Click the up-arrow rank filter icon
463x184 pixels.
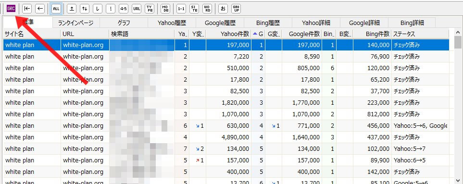point(72,9)
